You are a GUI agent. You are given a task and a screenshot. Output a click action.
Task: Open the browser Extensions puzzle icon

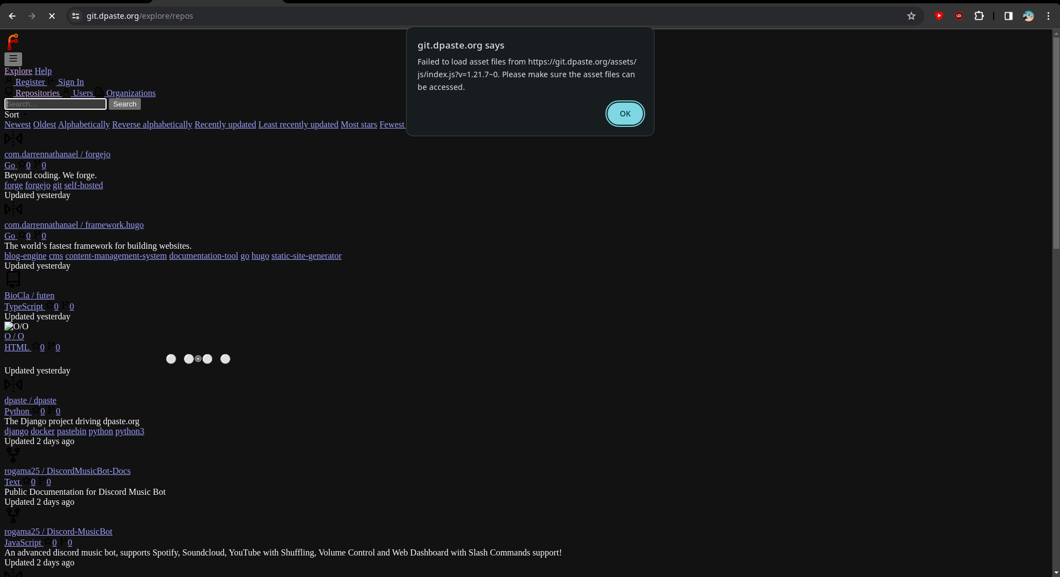979,16
